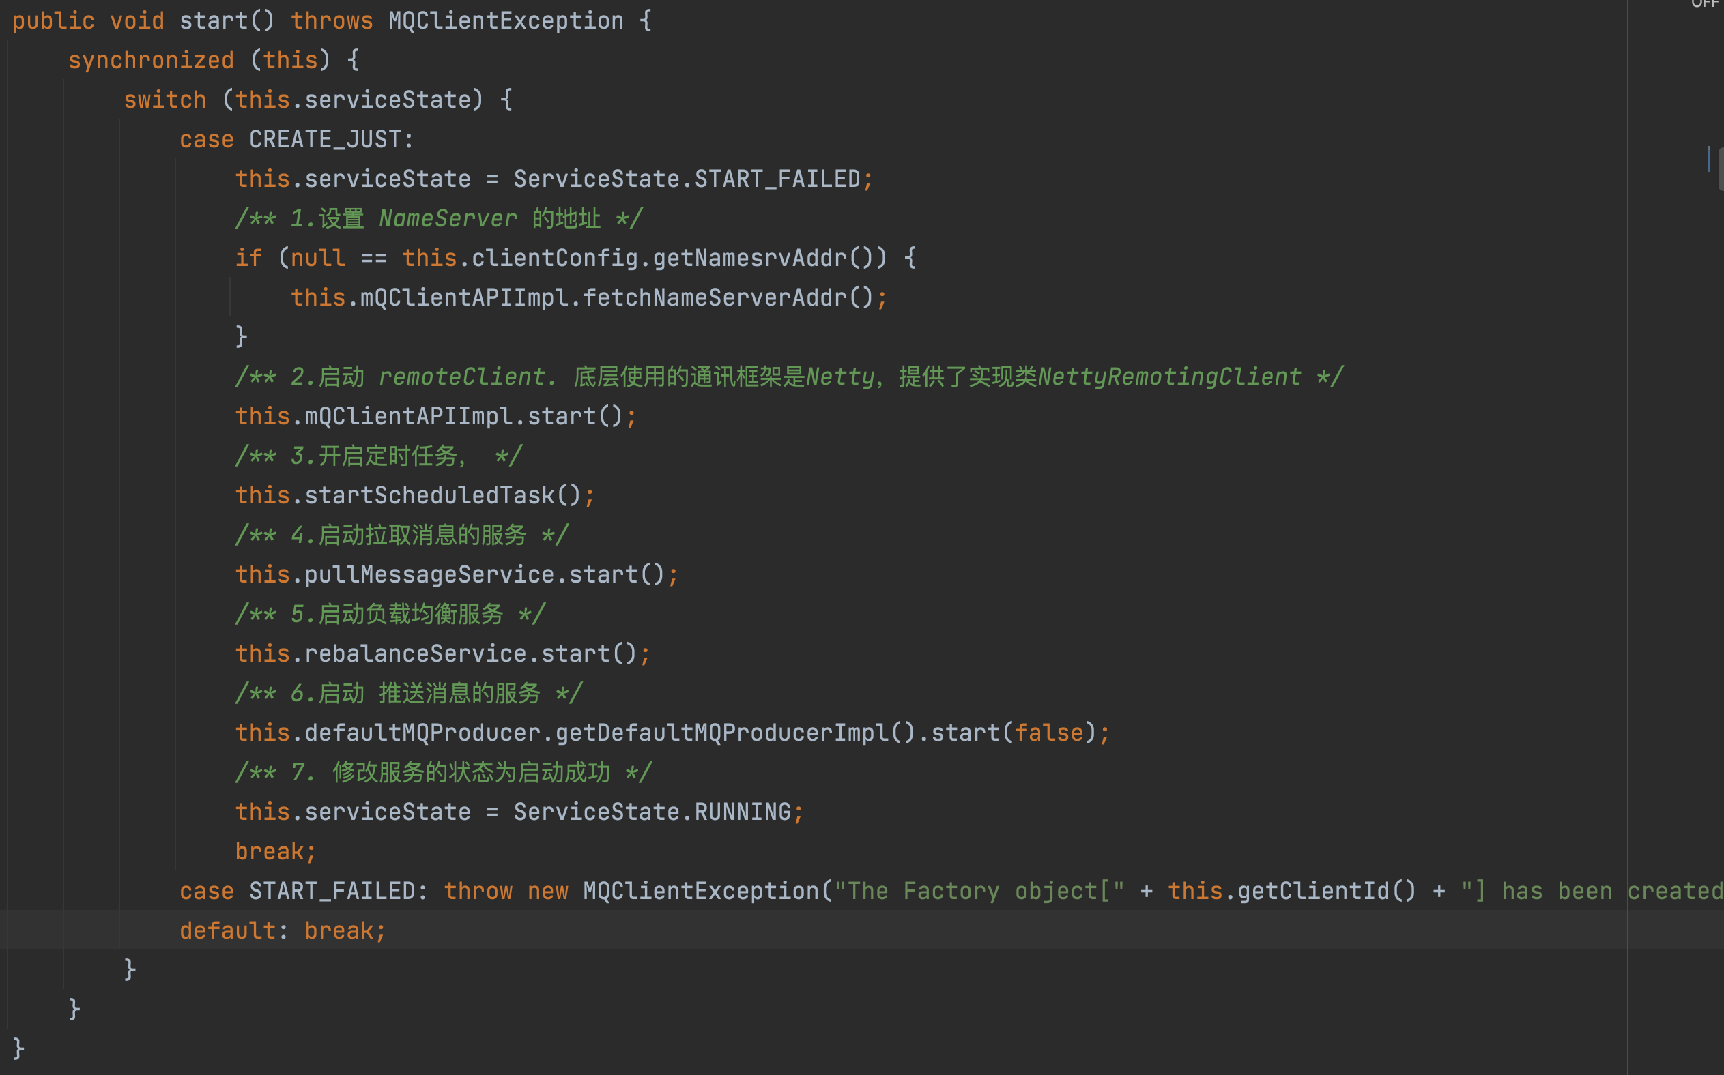
Task: Toggle the OFF indicator at top right
Action: click(1704, 4)
